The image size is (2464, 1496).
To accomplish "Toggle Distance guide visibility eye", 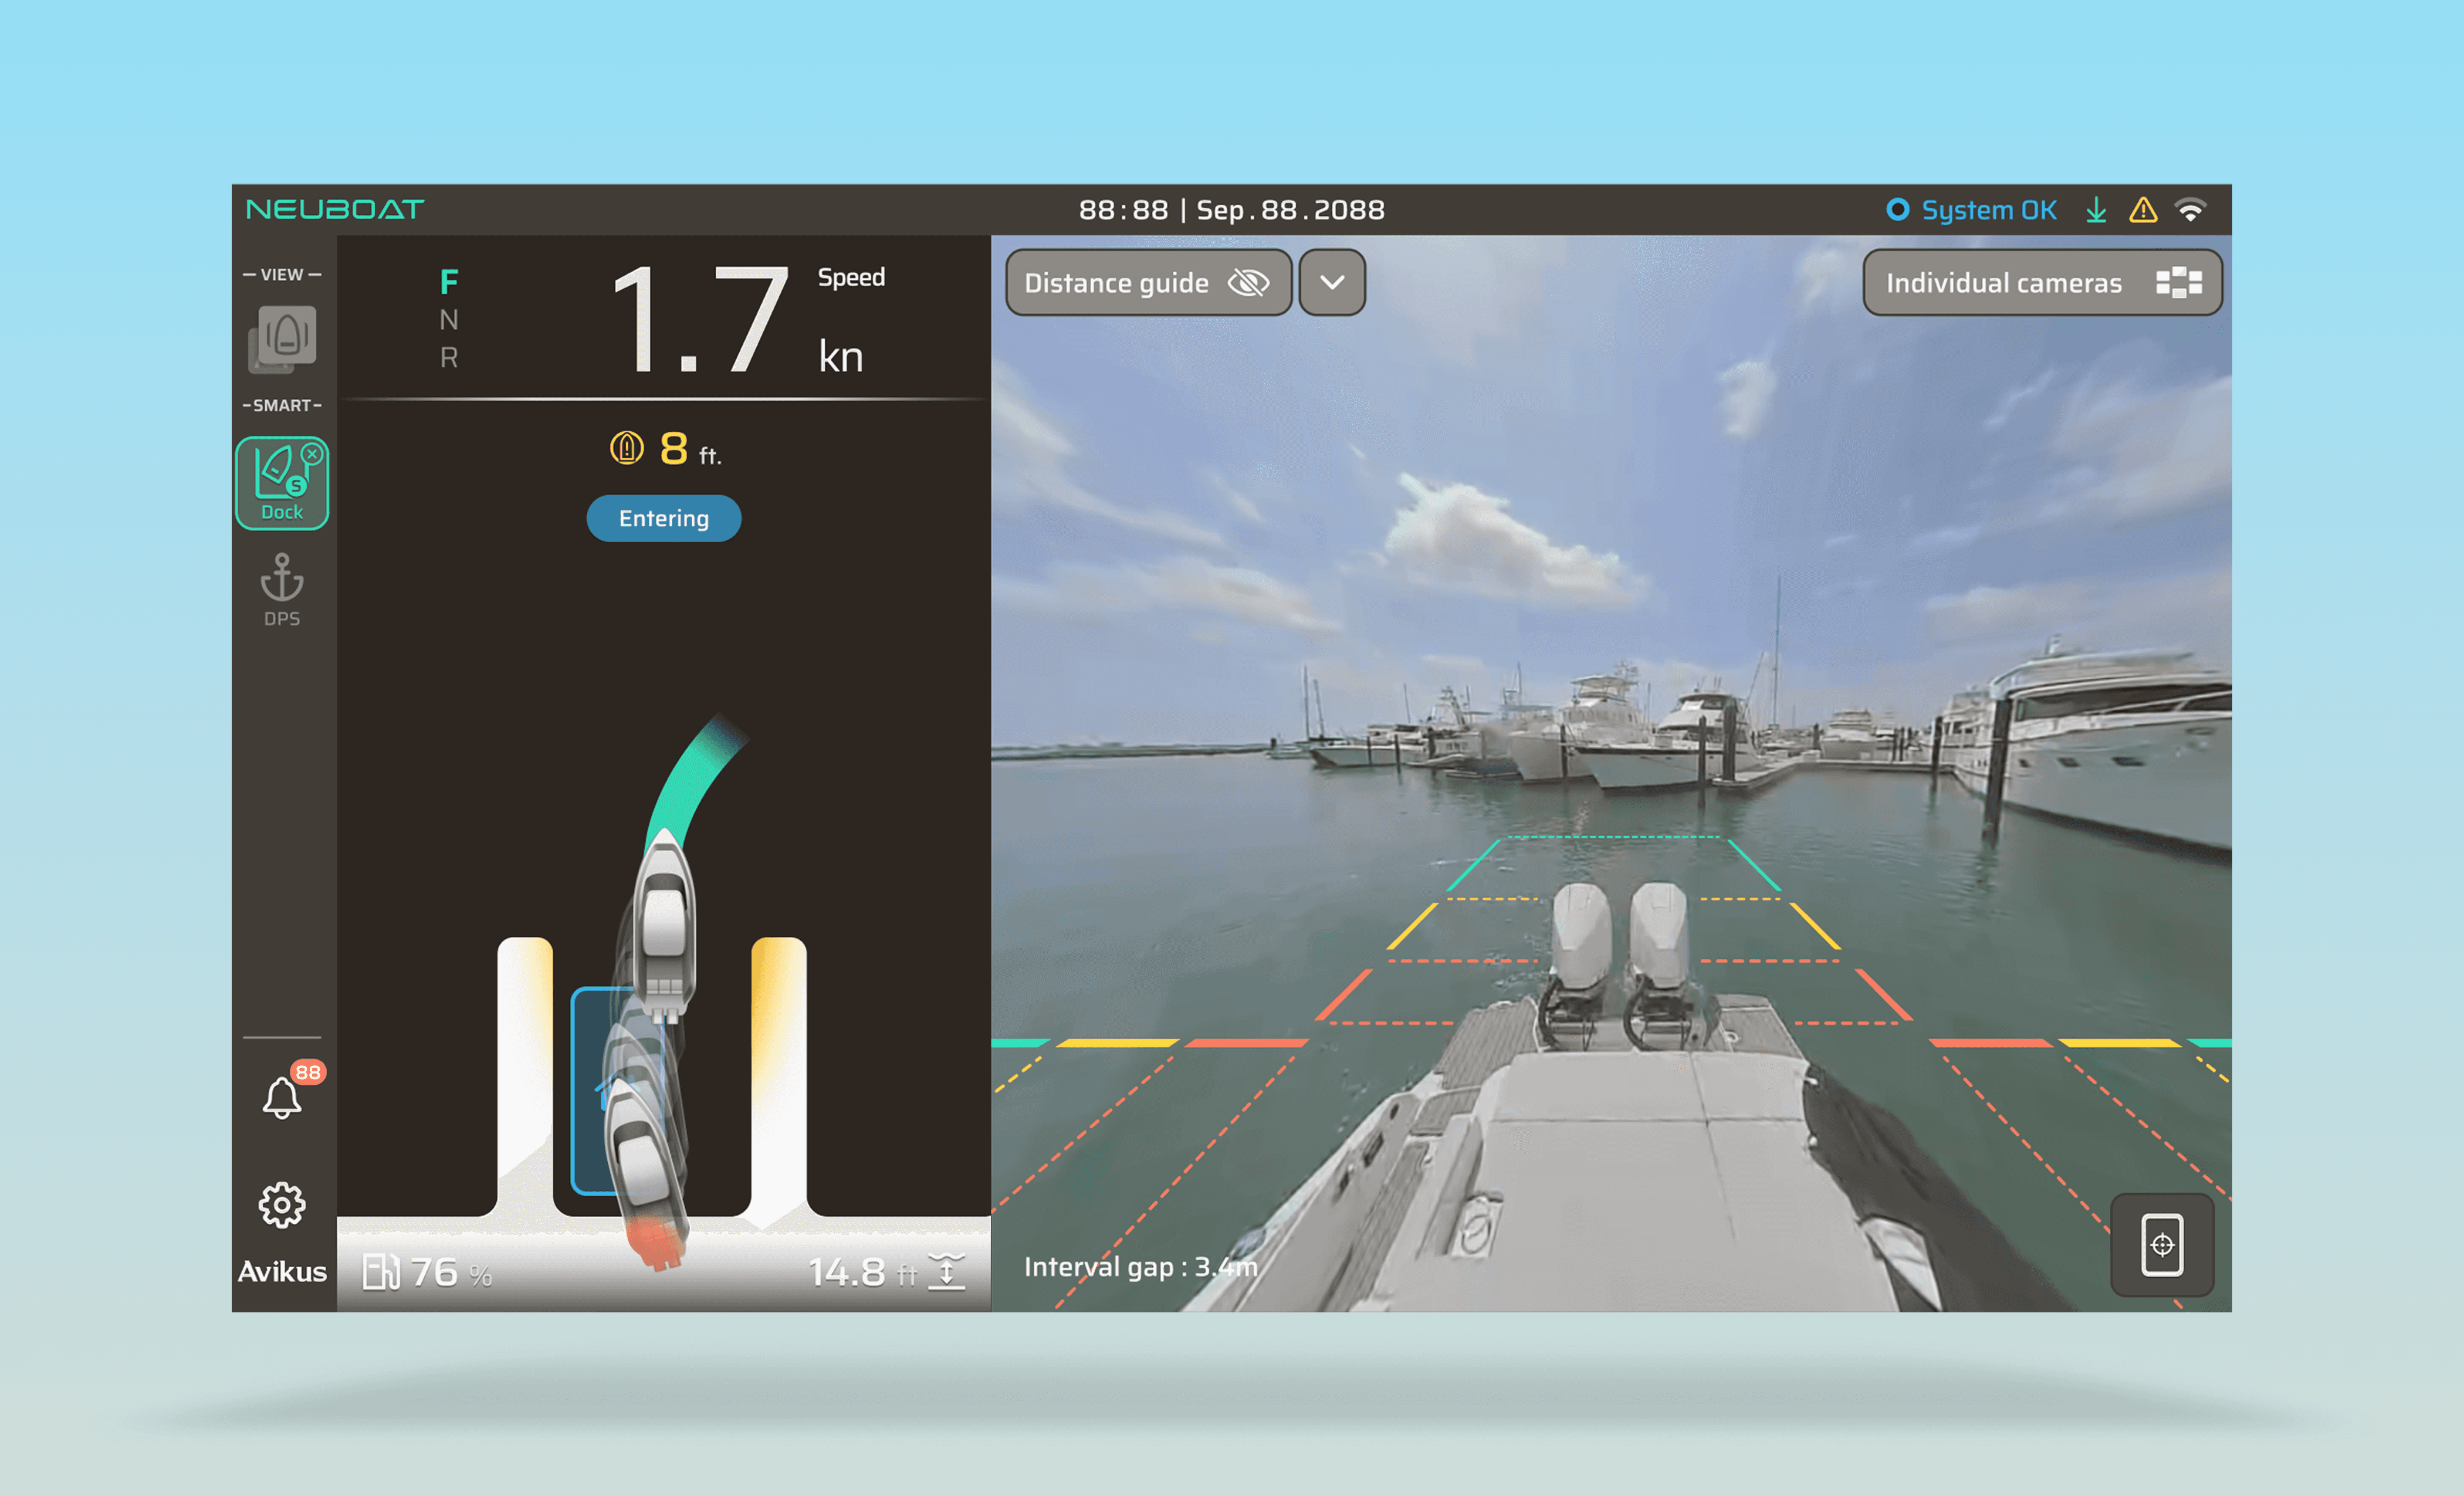I will 1248,283.
